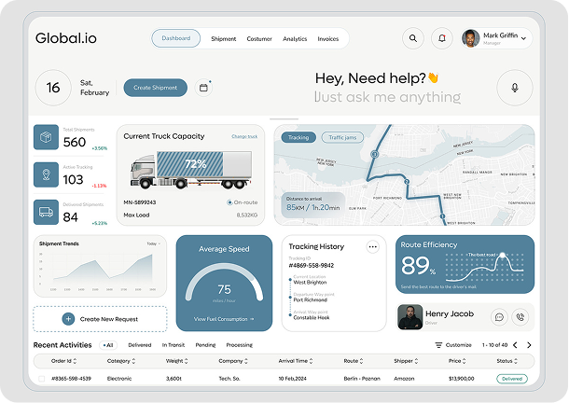Screen dimensions: 569x403
Task: Open notifications with the bell icon
Action: point(442,38)
